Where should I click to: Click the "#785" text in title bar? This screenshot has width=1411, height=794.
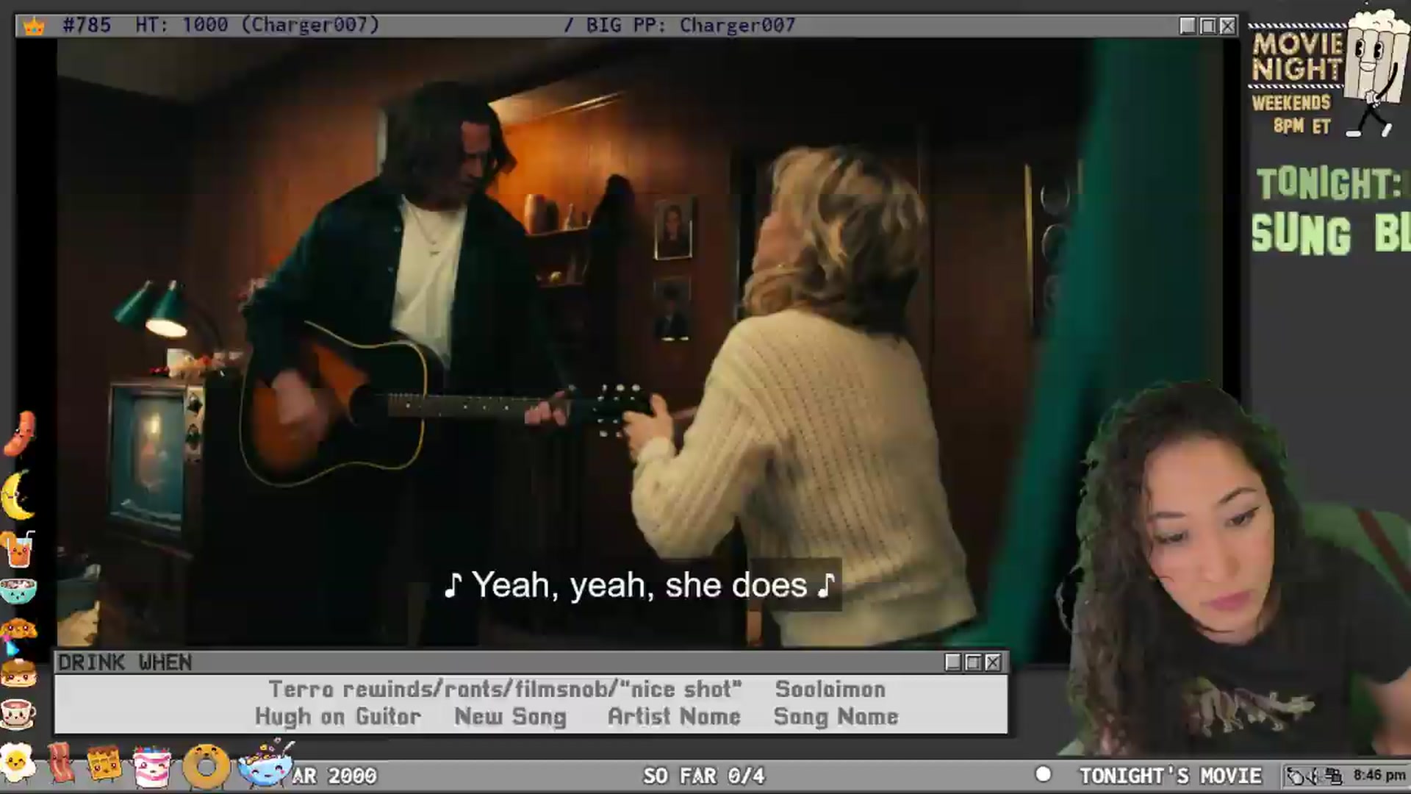(x=87, y=26)
